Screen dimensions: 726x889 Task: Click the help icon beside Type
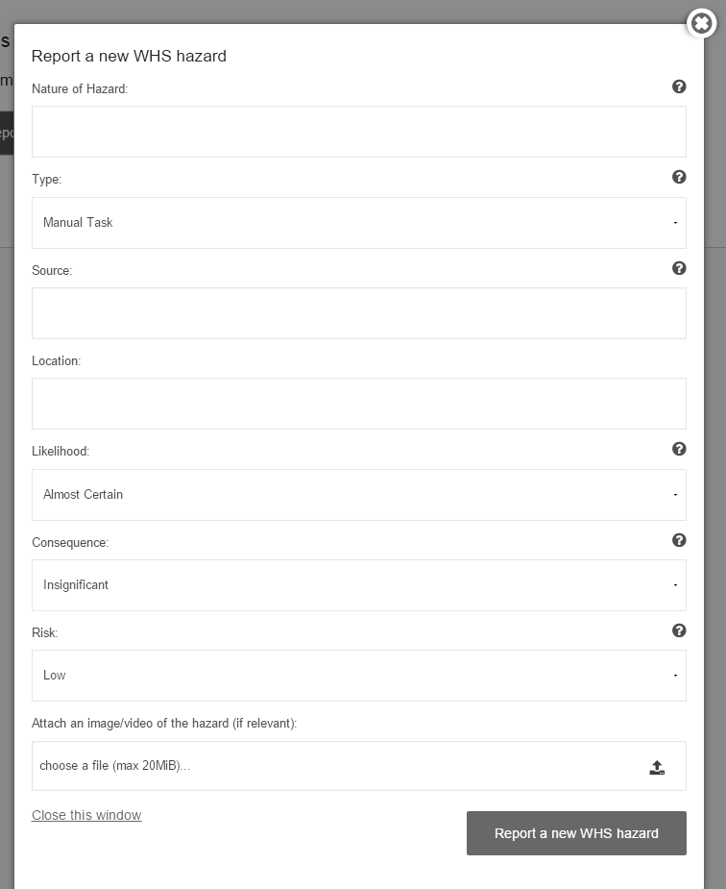[679, 177]
